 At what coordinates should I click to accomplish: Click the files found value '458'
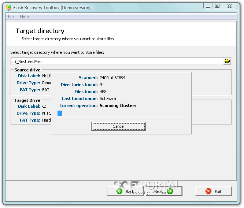pyautogui.click(x=103, y=92)
